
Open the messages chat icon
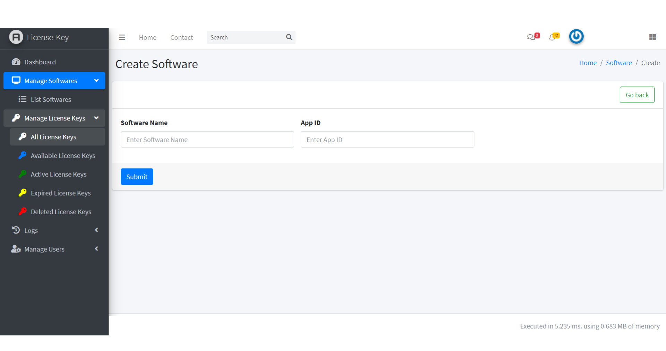pos(531,37)
